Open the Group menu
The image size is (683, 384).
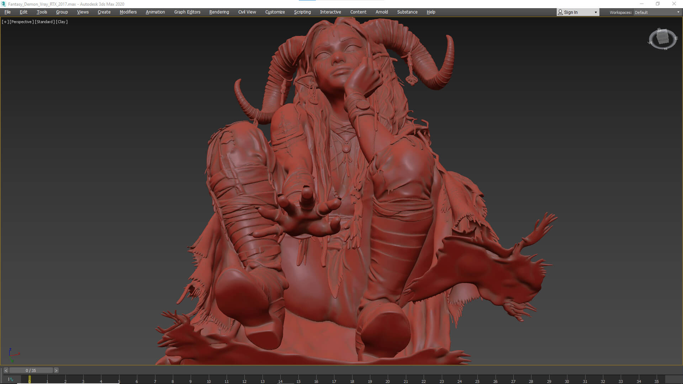(62, 12)
